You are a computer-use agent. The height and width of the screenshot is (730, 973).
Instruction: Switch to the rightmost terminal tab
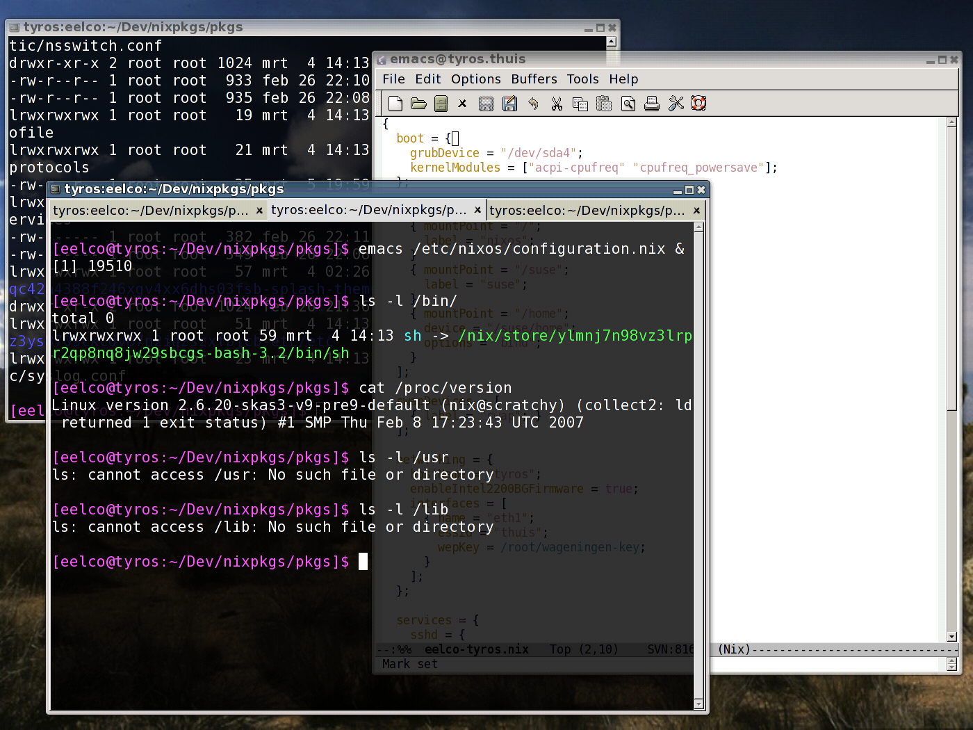(x=587, y=210)
